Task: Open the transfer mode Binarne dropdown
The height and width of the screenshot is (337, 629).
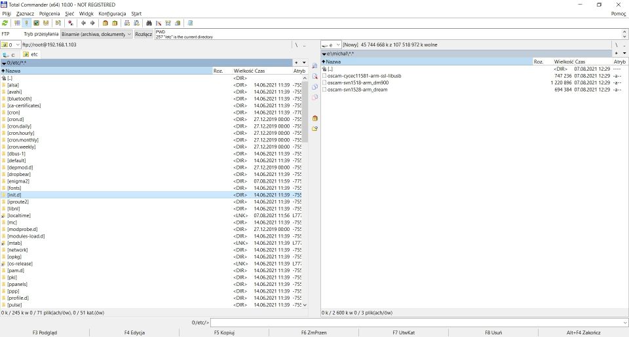Action: click(96, 34)
